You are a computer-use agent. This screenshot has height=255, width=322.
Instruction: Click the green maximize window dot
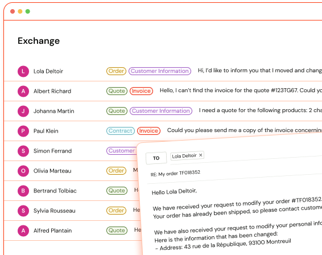click(x=28, y=11)
